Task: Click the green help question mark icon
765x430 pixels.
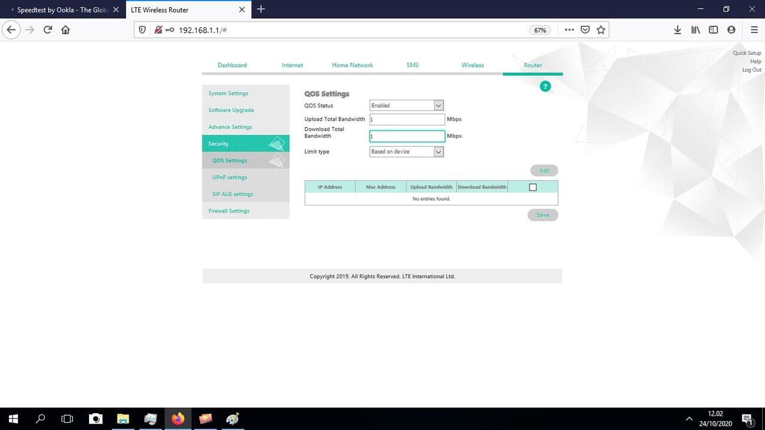Action: coord(545,87)
